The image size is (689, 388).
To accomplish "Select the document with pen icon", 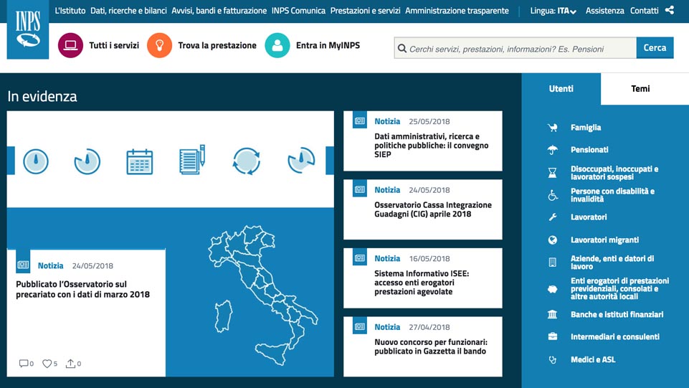I will point(192,160).
